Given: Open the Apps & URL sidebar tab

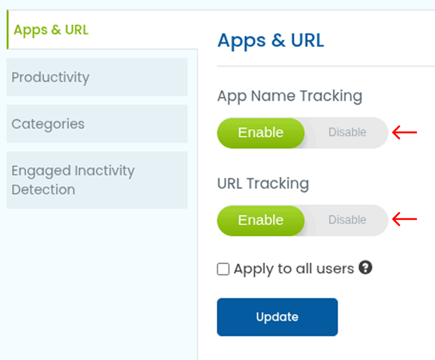Looking at the screenshot, I should click(51, 30).
